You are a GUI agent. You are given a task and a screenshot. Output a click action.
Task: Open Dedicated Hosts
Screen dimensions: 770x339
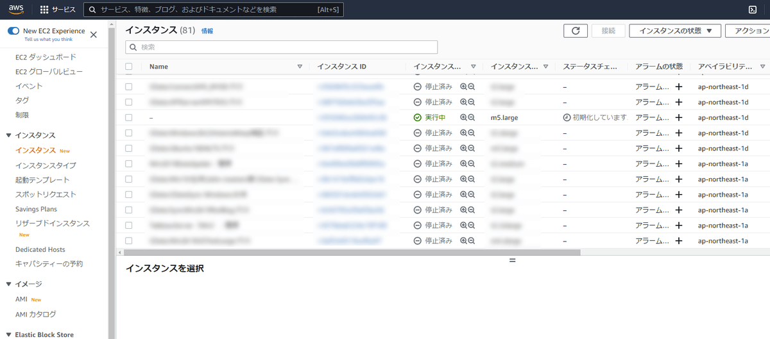click(x=40, y=249)
